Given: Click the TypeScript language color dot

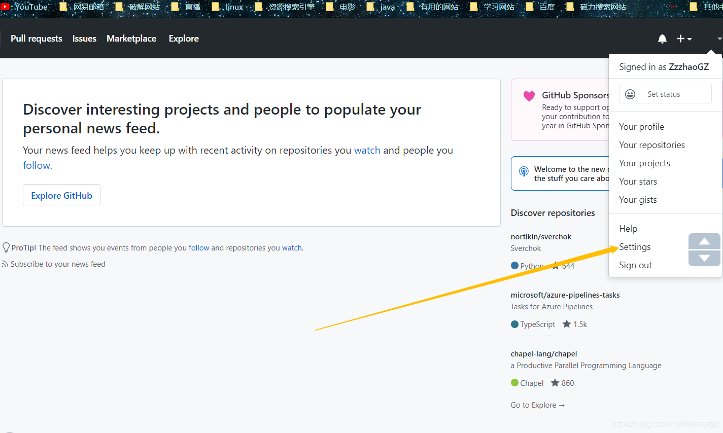Looking at the screenshot, I should (x=514, y=324).
